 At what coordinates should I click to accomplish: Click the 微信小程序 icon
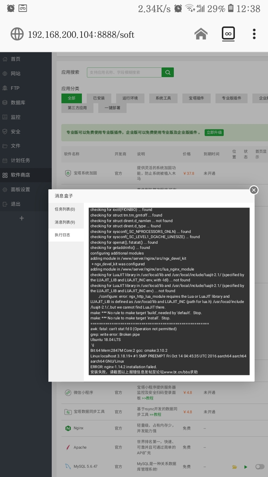click(x=68, y=392)
